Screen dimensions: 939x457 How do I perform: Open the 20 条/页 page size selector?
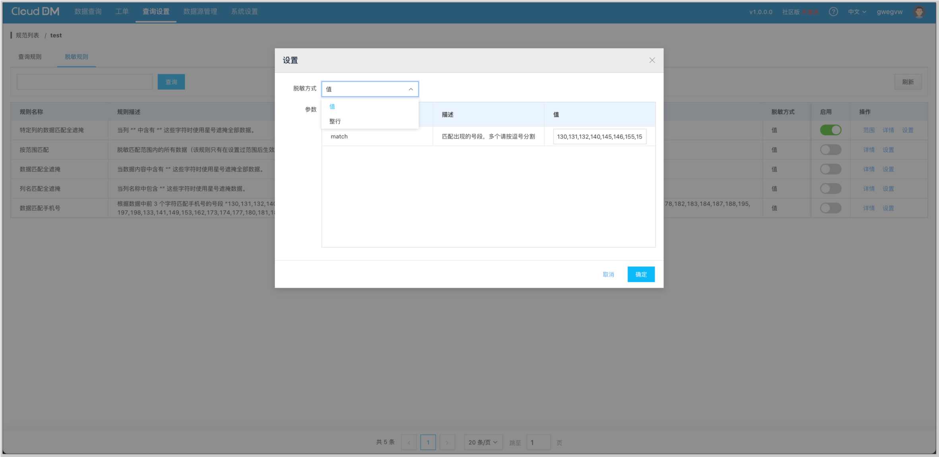[483, 442]
